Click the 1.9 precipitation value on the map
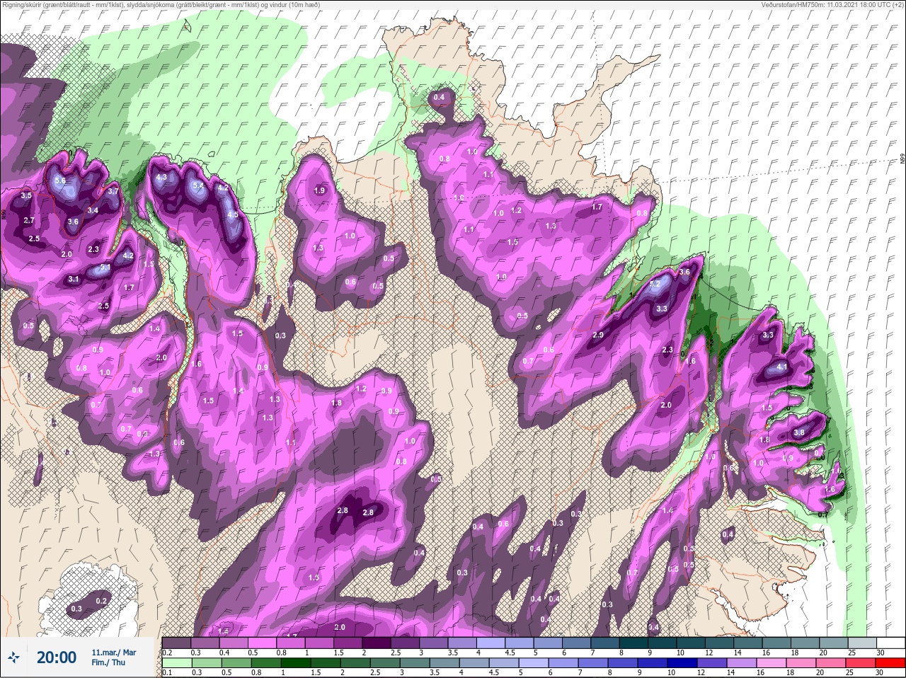 point(319,190)
